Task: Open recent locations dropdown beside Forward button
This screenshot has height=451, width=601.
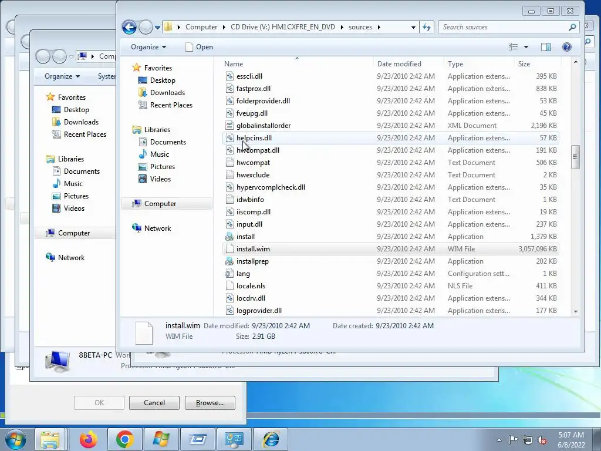Action: [x=157, y=28]
